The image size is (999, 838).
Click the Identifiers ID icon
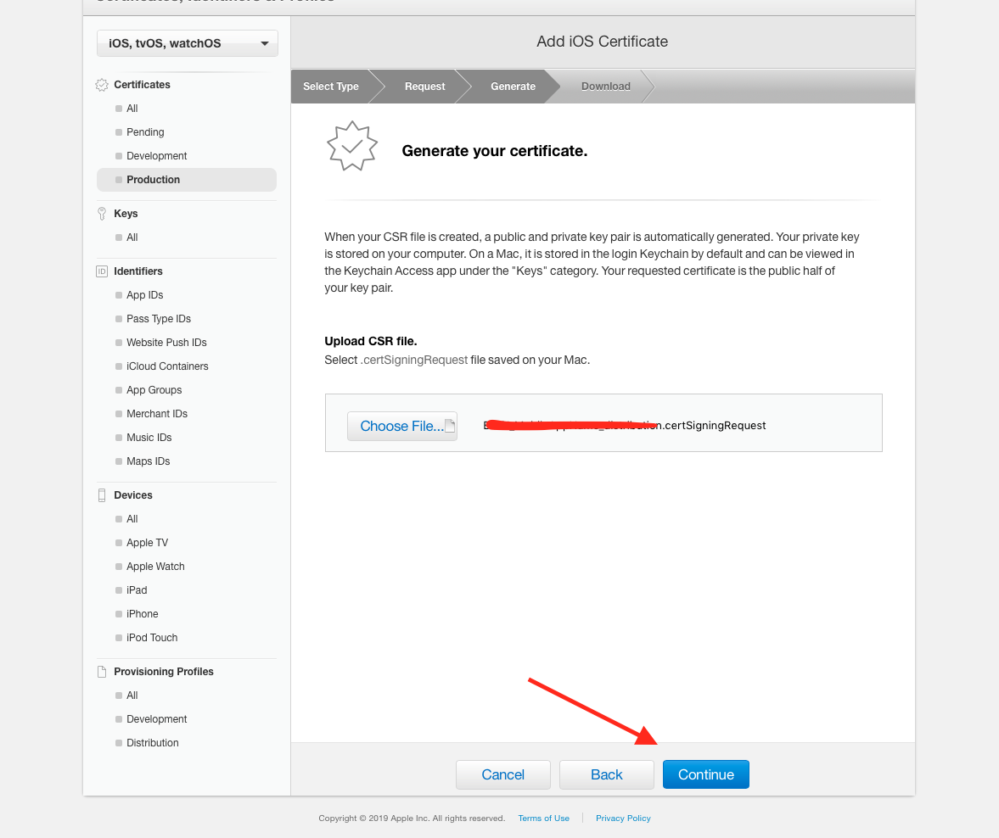coord(102,271)
